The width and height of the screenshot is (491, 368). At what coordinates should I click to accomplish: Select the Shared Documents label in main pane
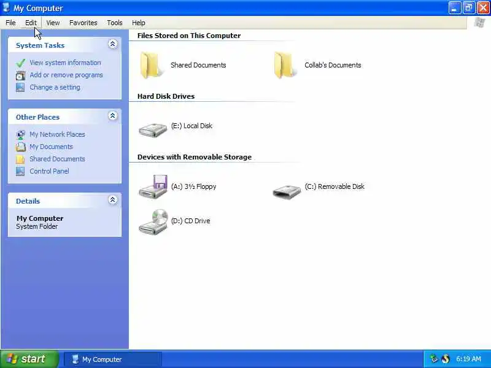(x=198, y=65)
